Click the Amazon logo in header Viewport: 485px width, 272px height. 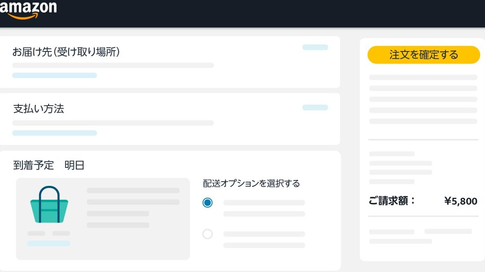[28, 10]
